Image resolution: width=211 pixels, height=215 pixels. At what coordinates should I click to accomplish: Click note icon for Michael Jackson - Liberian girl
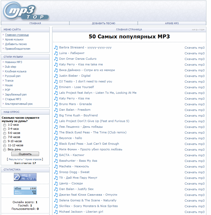56,212
